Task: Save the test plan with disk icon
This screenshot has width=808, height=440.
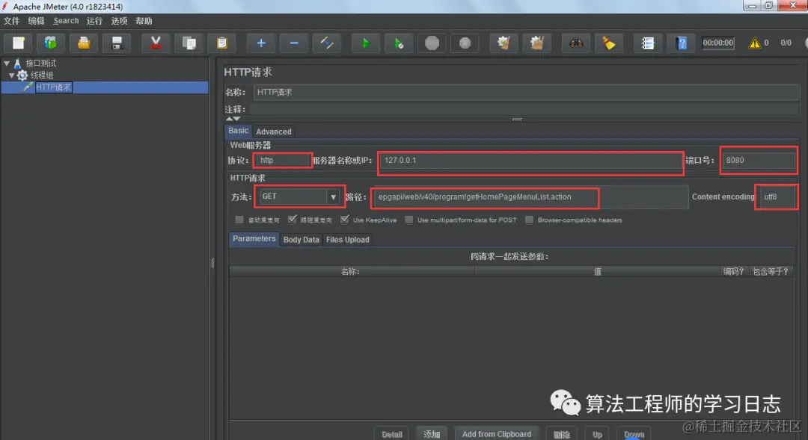Action: coord(117,43)
